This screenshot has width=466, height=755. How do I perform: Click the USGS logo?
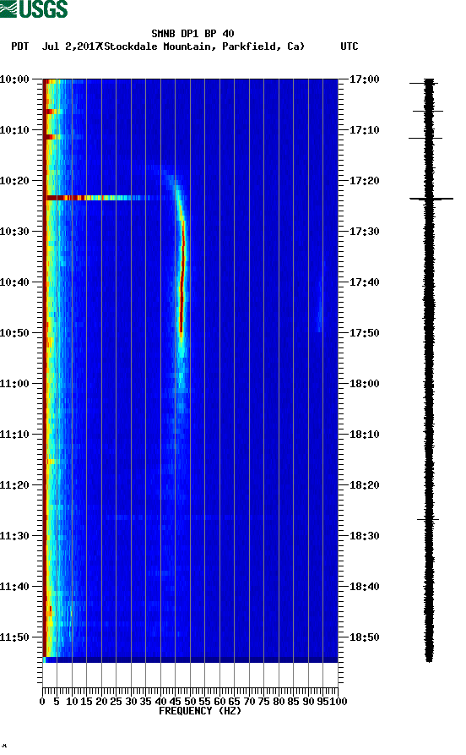point(34,8)
